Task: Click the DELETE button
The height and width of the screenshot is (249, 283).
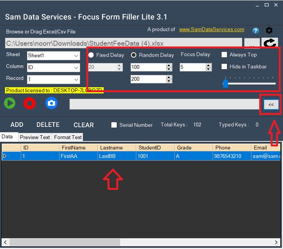Action: pos(48,124)
